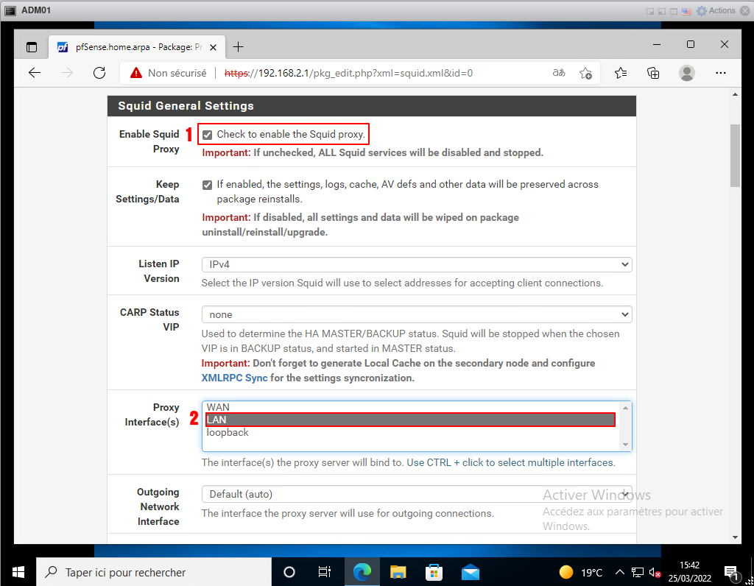Add this page to favorites

point(585,73)
